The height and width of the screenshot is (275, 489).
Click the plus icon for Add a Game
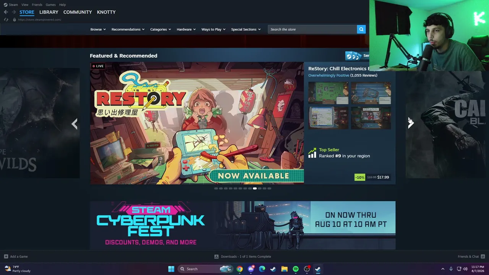coord(6,257)
